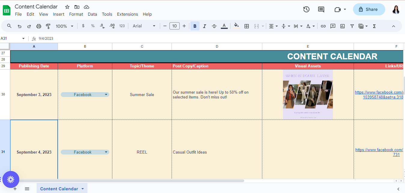
Task: Star the Content Calendar document
Action: (x=67, y=7)
